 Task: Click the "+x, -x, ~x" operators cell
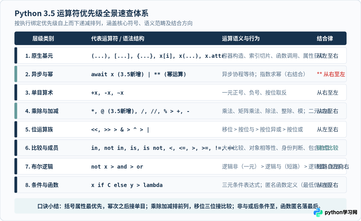(x=107, y=93)
